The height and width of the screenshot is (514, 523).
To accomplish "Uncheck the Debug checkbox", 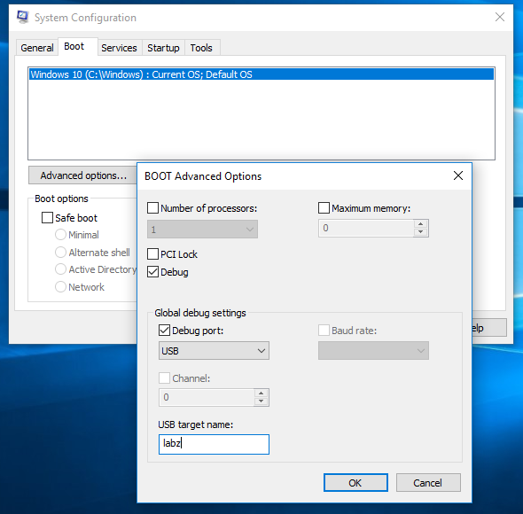I will (x=152, y=272).
